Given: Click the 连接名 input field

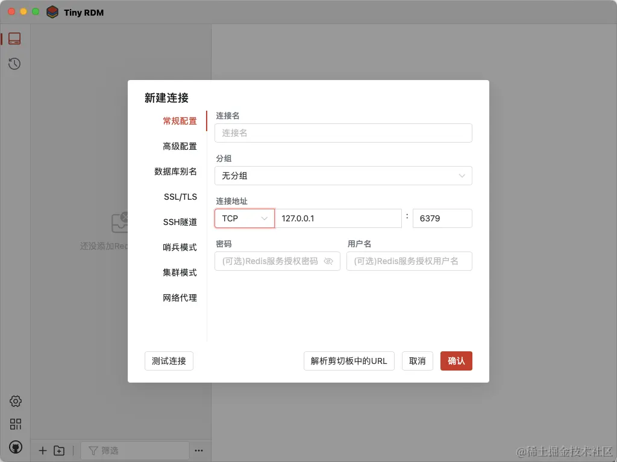Looking at the screenshot, I should click(x=343, y=133).
